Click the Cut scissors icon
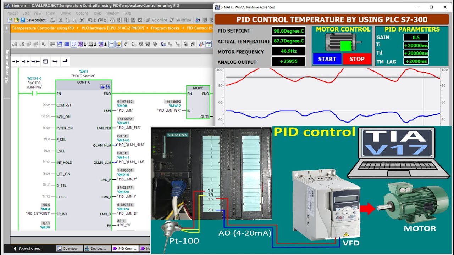 tap(61, 20)
